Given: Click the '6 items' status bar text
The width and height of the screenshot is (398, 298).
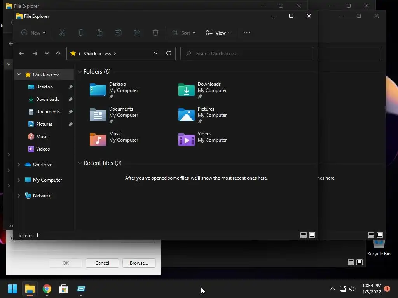Looking at the screenshot, I should (26, 236).
